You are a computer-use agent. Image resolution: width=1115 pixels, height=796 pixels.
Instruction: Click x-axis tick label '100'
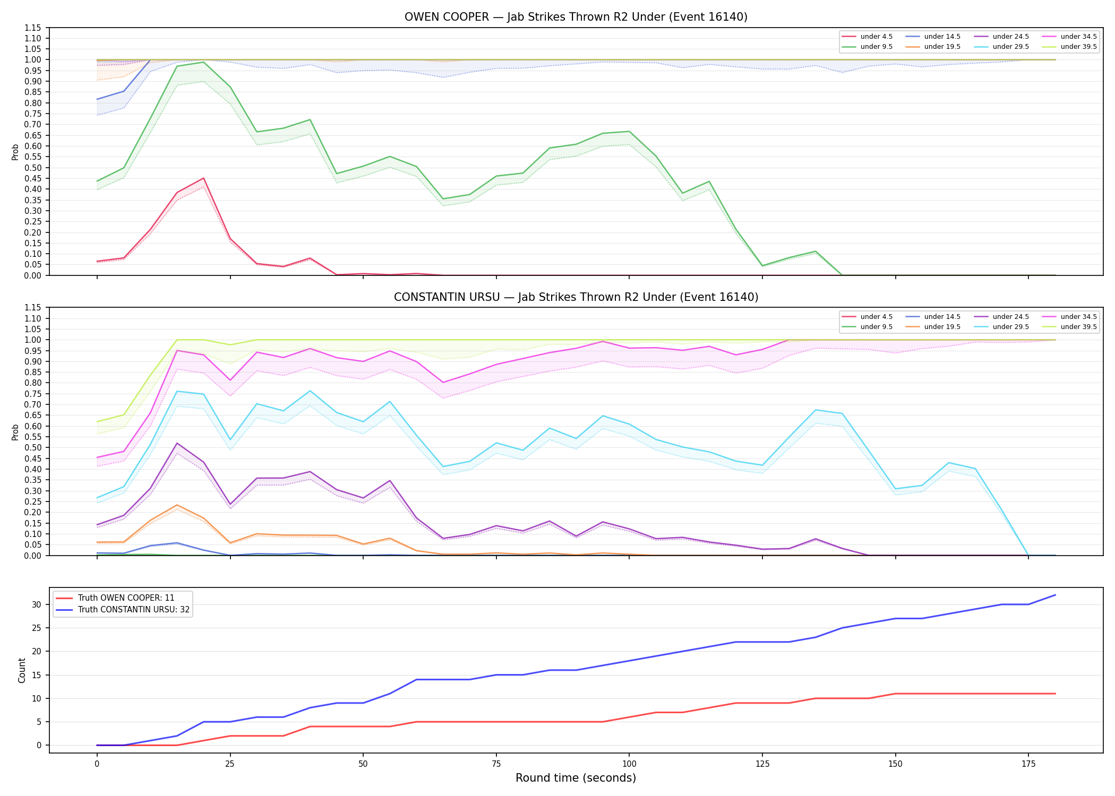(629, 764)
